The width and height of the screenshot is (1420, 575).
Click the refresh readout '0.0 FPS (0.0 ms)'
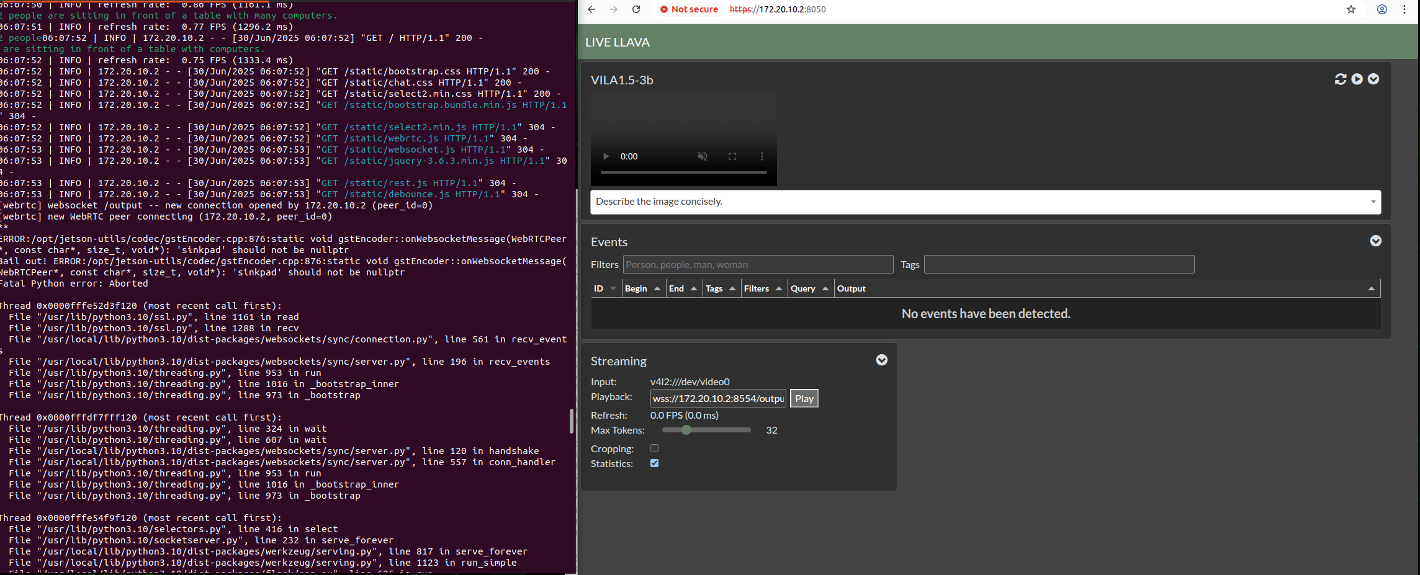click(685, 415)
